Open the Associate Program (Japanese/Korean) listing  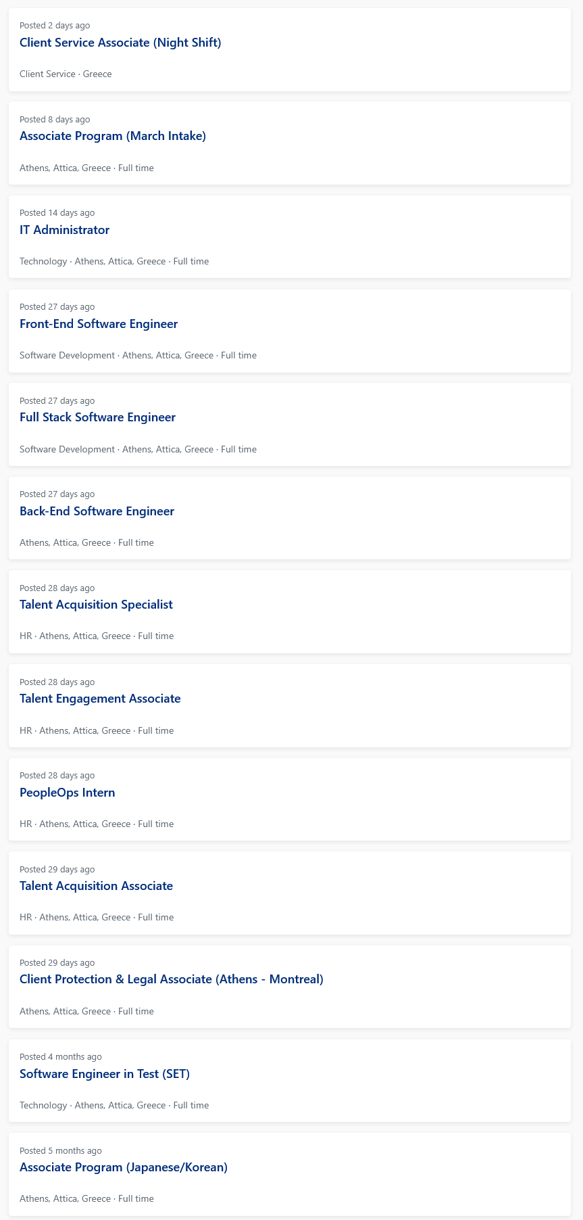click(124, 1167)
